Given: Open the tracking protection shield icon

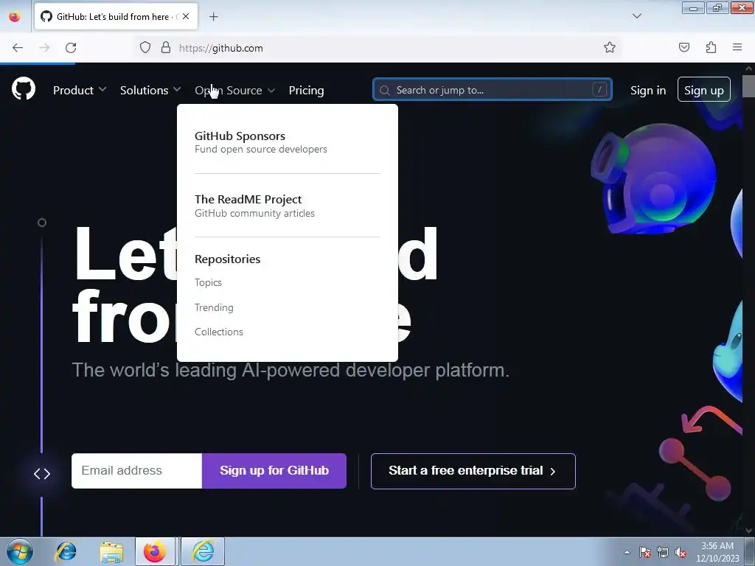Looking at the screenshot, I should [x=145, y=48].
